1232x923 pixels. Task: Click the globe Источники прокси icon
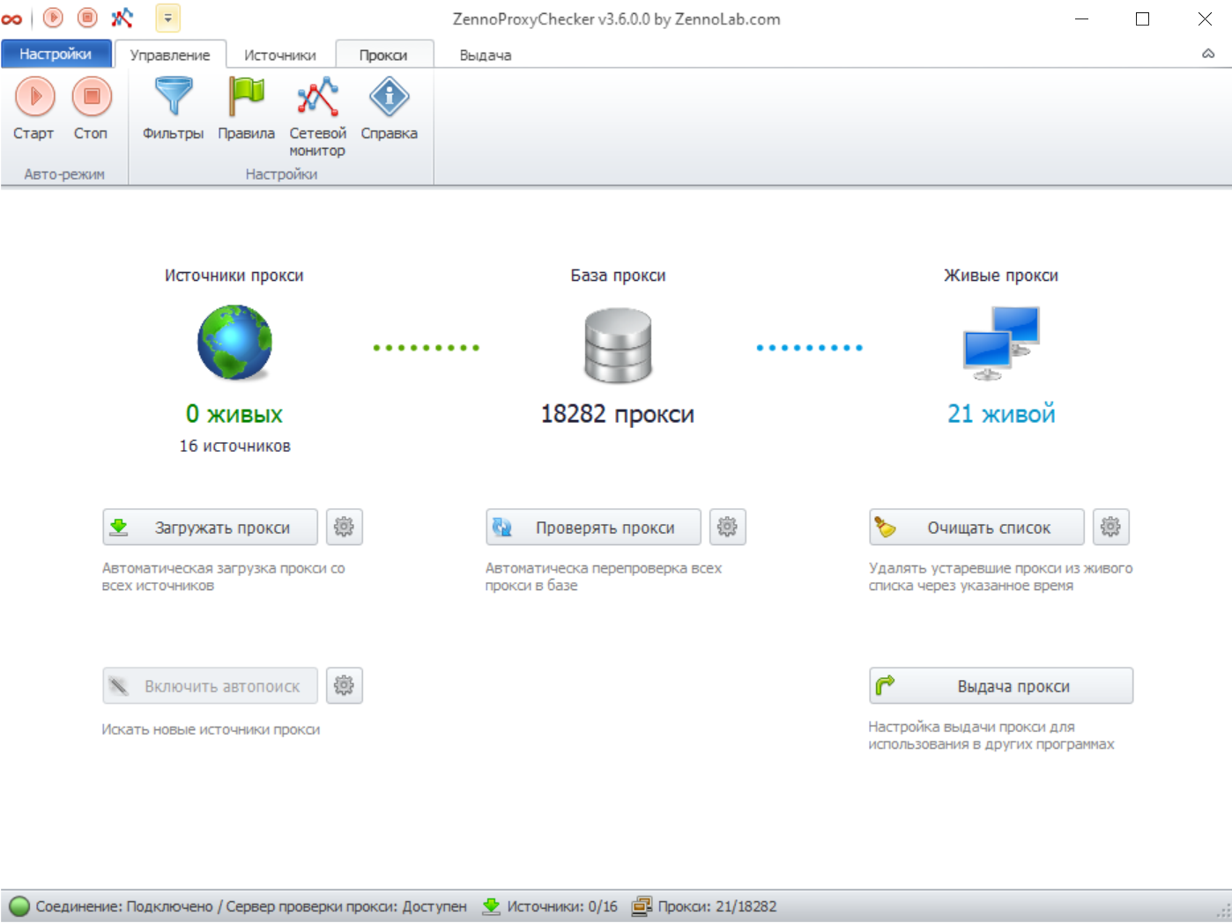point(234,343)
